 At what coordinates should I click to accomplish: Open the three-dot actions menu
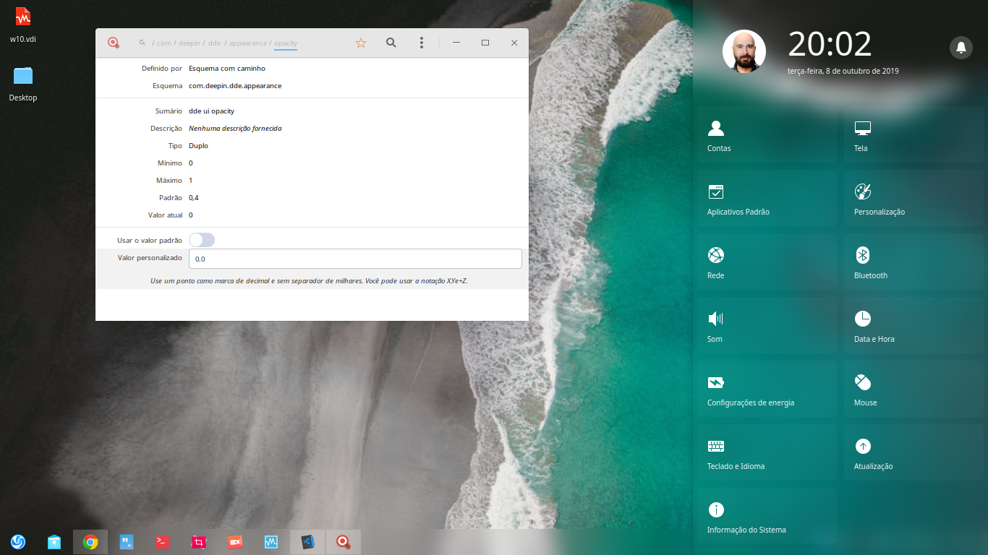click(x=422, y=43)
